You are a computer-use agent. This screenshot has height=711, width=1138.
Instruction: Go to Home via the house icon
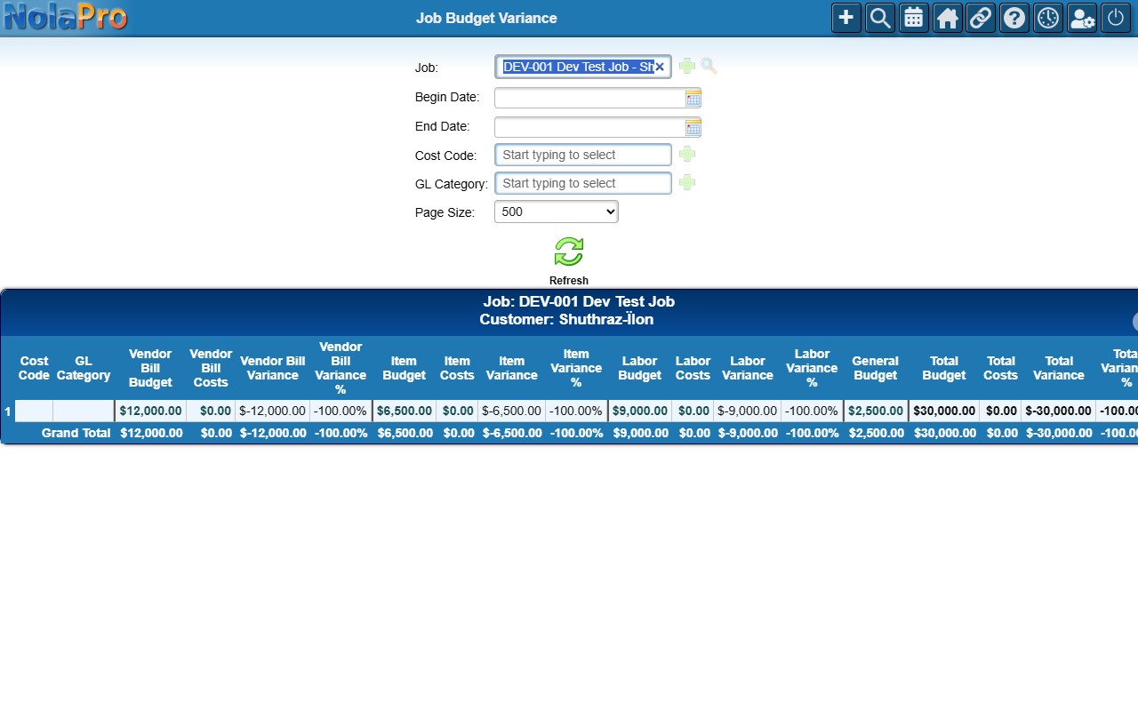(948, 18)
